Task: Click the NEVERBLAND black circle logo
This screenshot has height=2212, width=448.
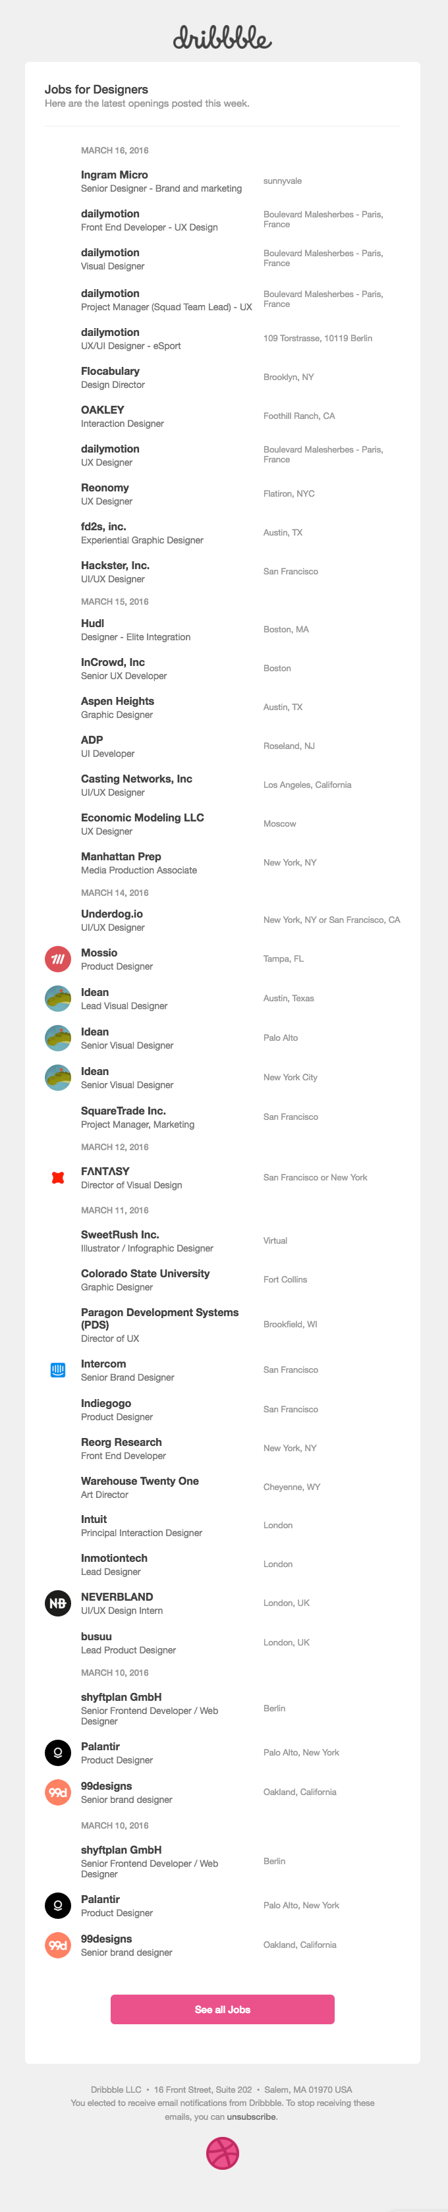Action: pos(57,1603)
